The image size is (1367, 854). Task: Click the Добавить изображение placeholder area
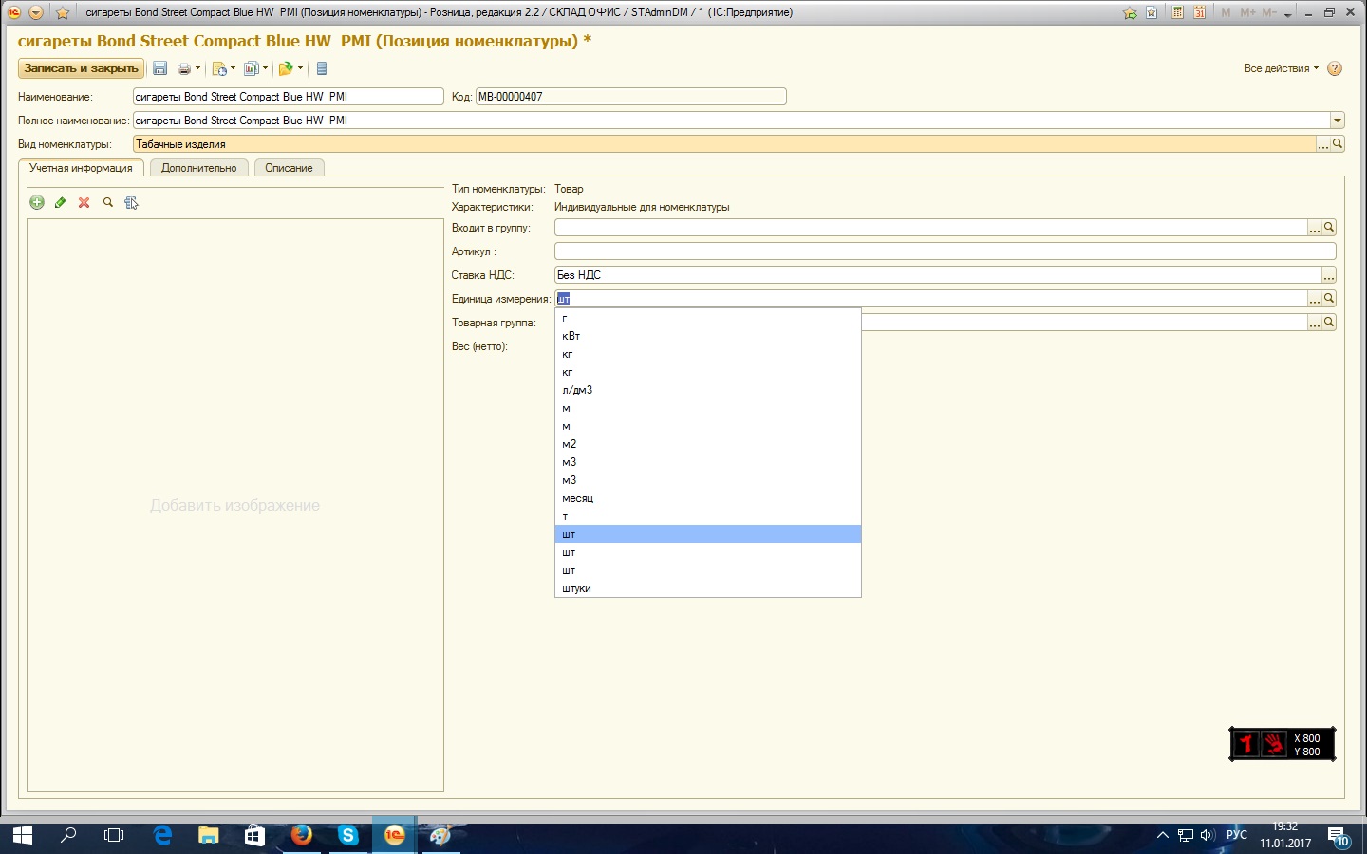234,506
